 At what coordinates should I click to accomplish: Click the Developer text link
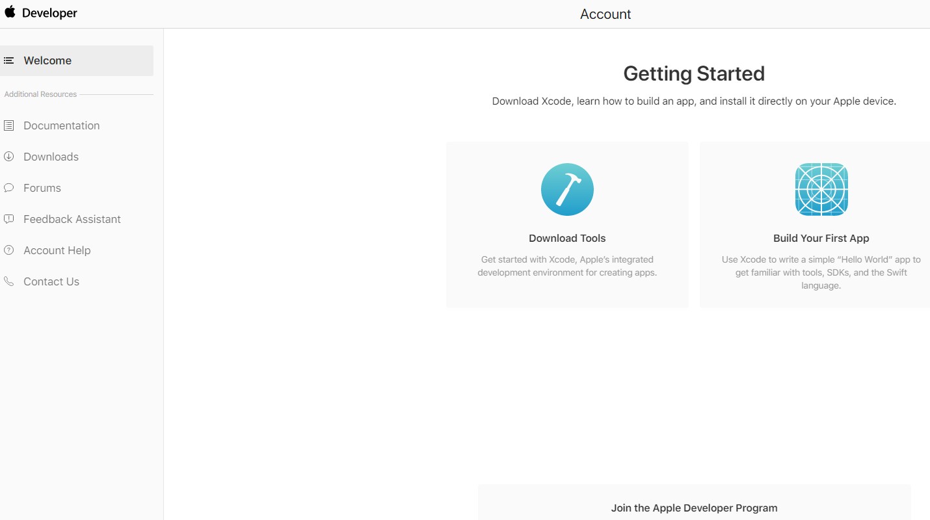point(49,13)
